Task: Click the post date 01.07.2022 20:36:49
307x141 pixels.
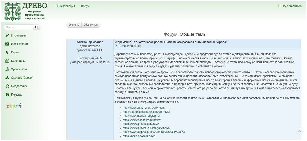Action: [127, 46]
